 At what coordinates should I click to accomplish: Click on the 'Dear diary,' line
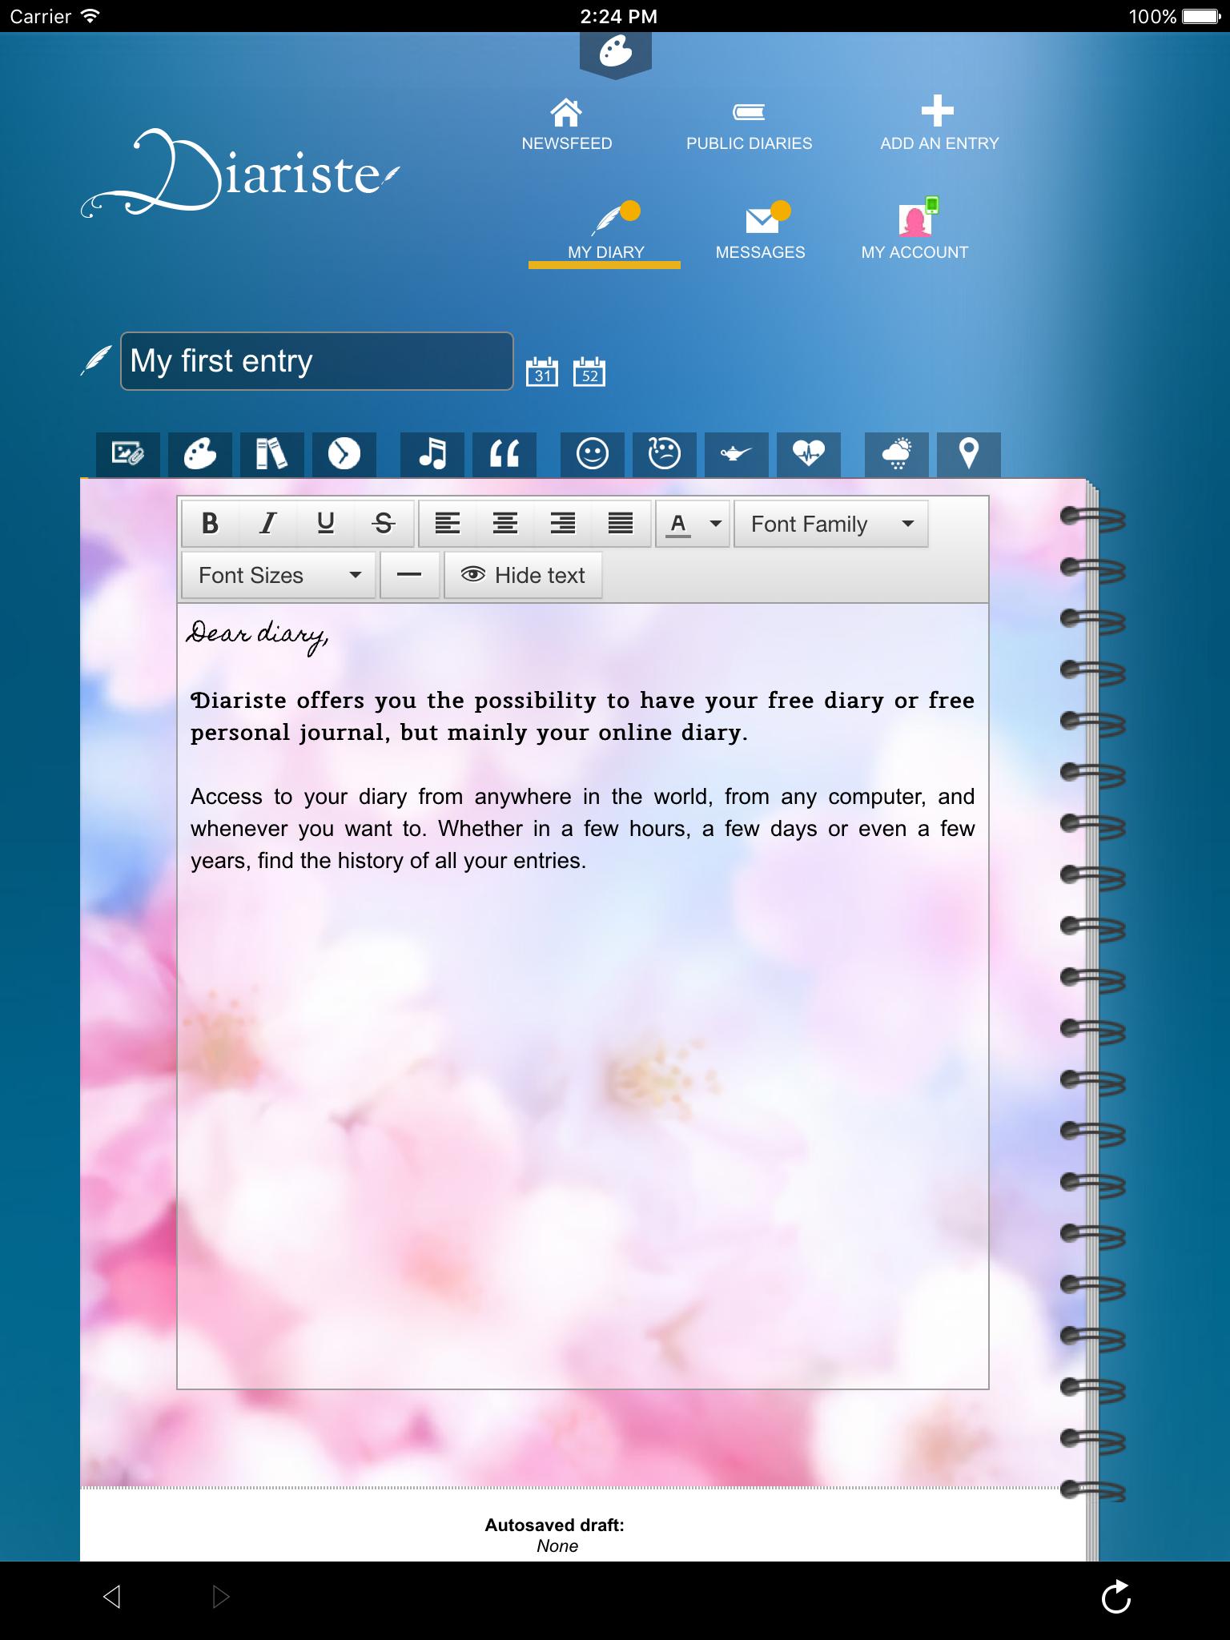coord(257,636)
